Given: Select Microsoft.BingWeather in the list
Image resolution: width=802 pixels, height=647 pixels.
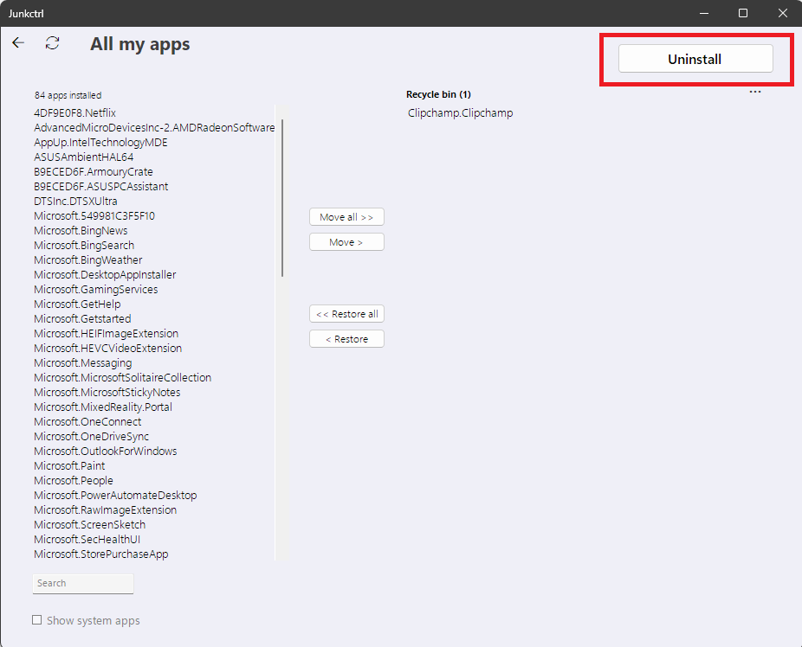Looking at the screenshot, I should coord(88,260).
